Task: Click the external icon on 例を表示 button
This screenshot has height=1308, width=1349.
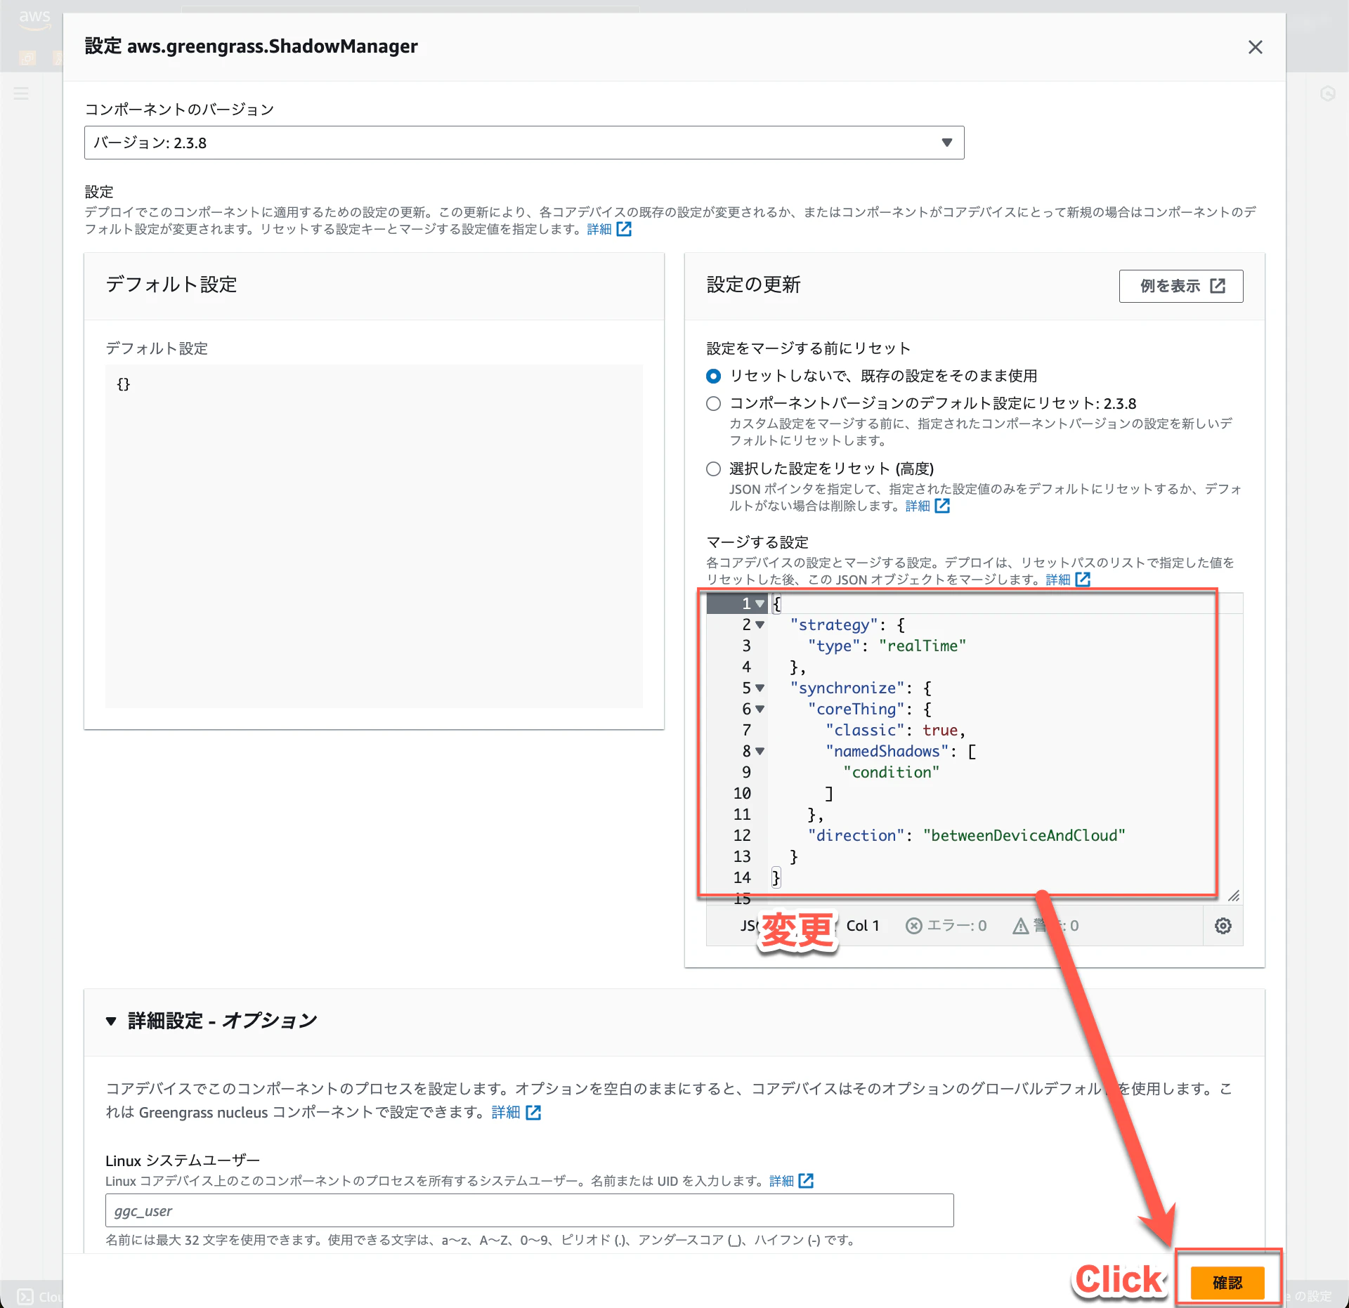Action: click(1218, 286)
